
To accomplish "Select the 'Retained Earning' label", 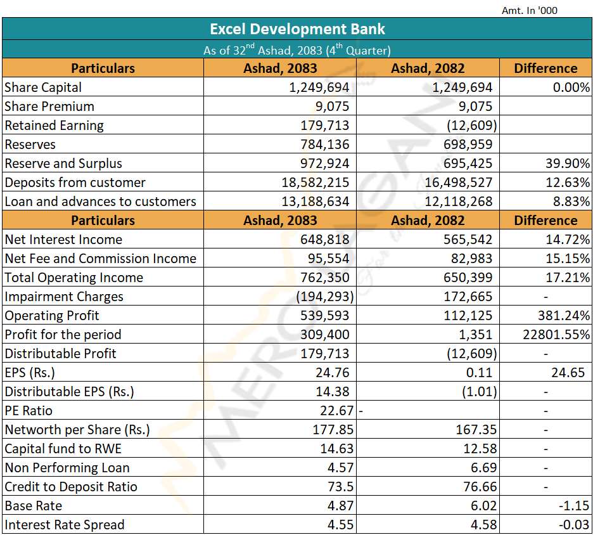I will [x=54, y=126].
